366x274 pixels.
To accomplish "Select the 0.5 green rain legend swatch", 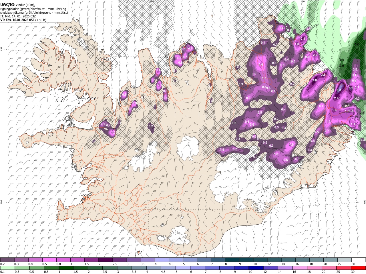I will (x=37, y=268).
